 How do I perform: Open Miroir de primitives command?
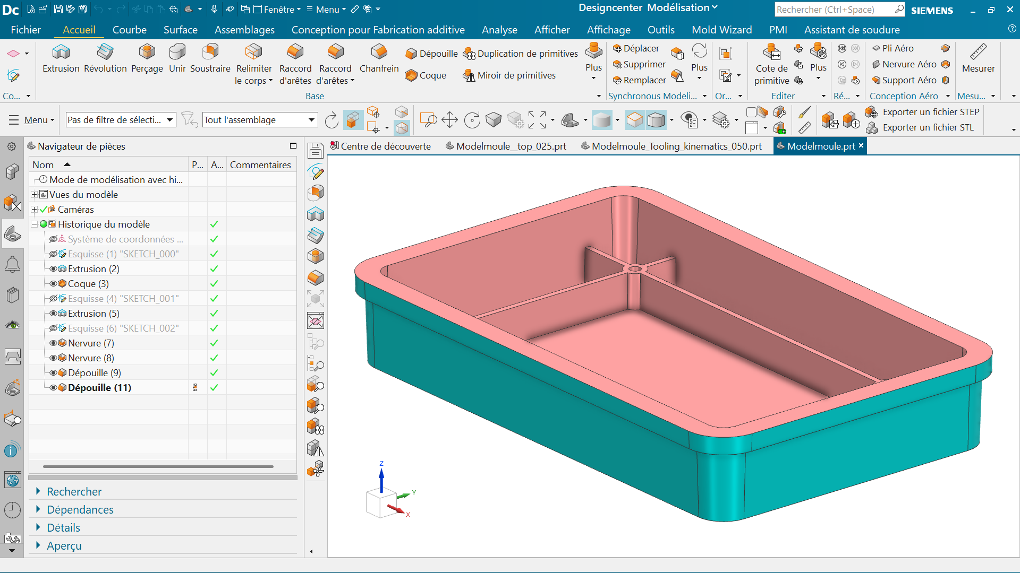[x=509, y=75]
